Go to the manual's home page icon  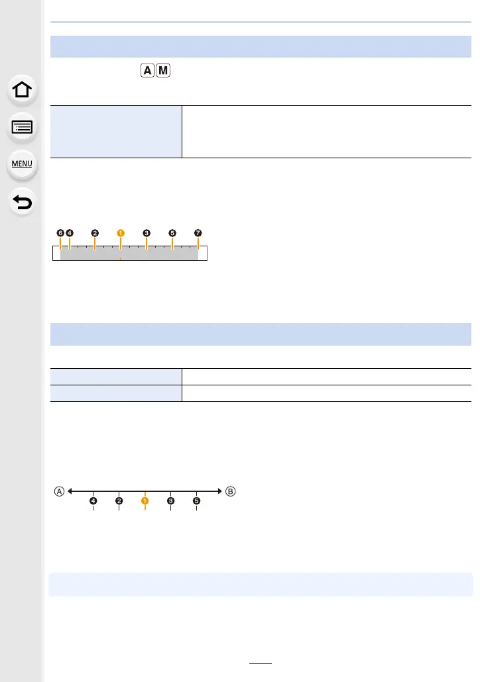point(22,90)
